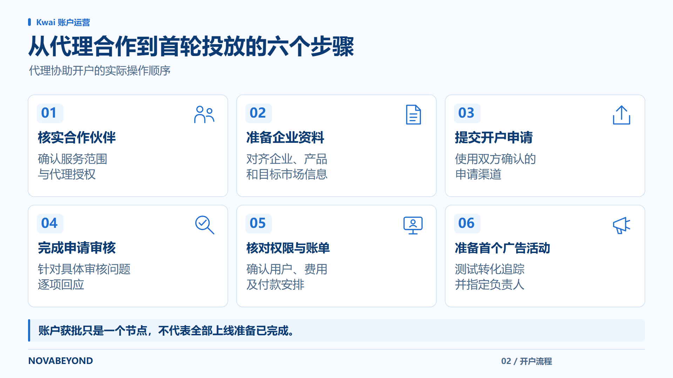Click the magnifier checkmark icon in card 04
The width and height of the screenshot is (673, 378).
205,225
